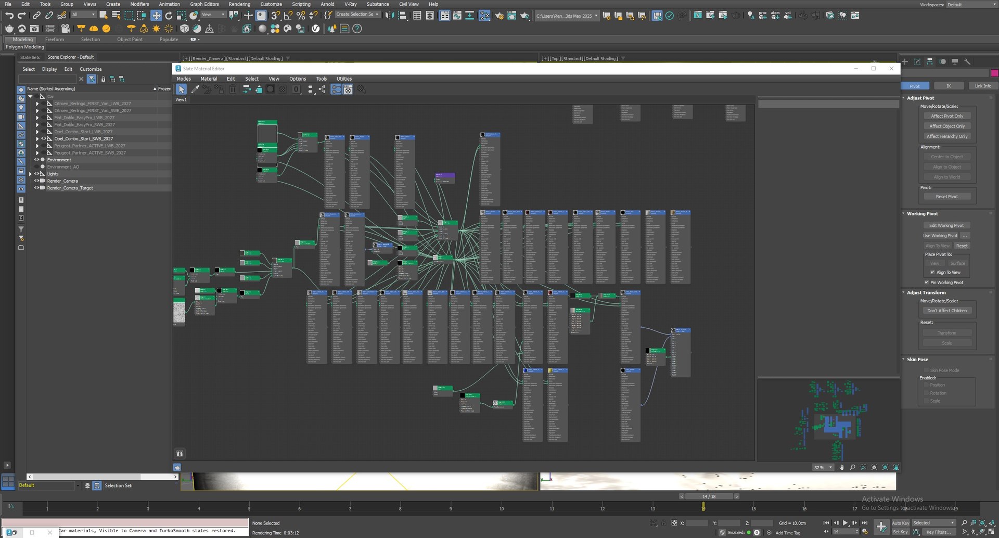Collapse the Car group tree node
This screenshot has height=538, width=999.
tap(30, 96)
